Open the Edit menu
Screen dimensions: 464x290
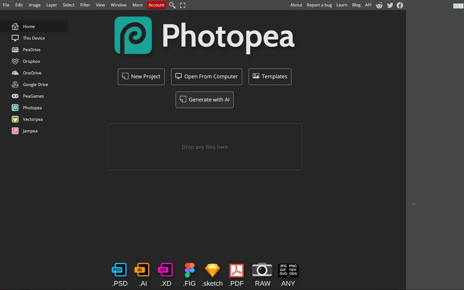[x=19, y=5]
